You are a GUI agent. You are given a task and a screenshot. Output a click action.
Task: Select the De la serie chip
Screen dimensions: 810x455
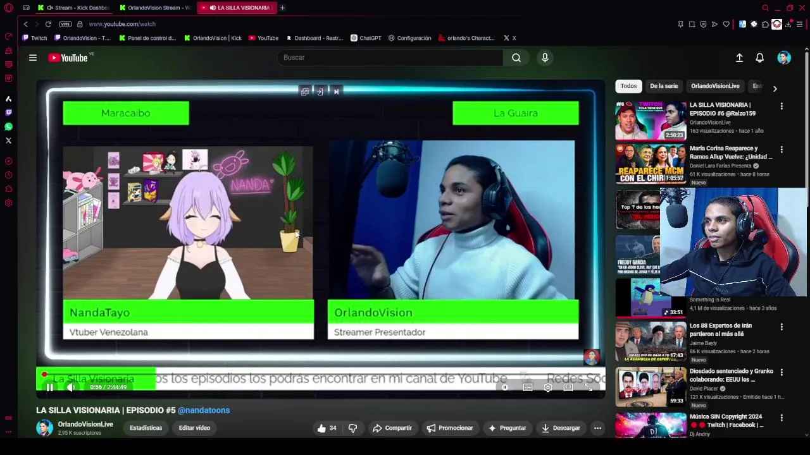(664, 86)
